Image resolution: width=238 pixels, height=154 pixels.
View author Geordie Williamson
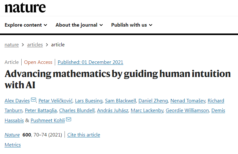(x=187, y=110)
